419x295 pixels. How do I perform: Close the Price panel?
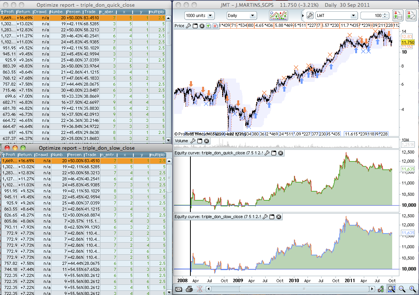(x=202, y=26)
